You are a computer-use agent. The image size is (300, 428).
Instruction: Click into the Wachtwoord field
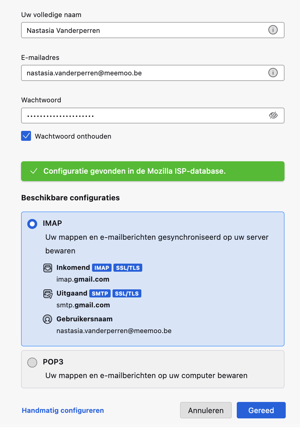coord(143,116)
